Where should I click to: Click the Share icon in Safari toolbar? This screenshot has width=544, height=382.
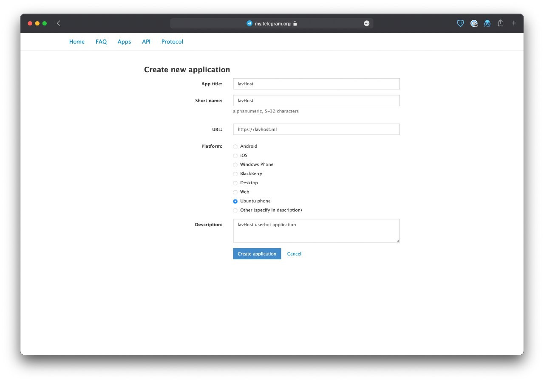501,23
